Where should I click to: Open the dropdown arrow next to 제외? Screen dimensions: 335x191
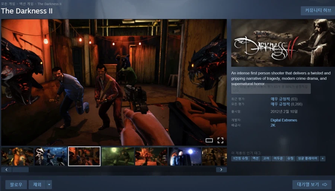[49, 185]
